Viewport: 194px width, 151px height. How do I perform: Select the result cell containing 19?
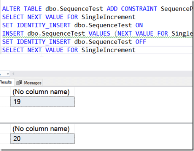42,102
